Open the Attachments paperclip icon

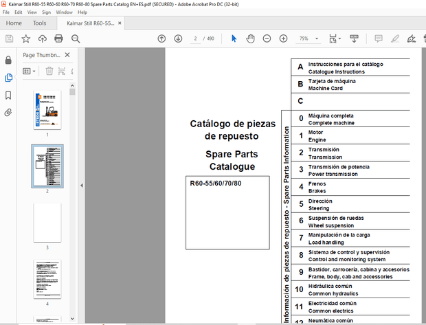8,113
